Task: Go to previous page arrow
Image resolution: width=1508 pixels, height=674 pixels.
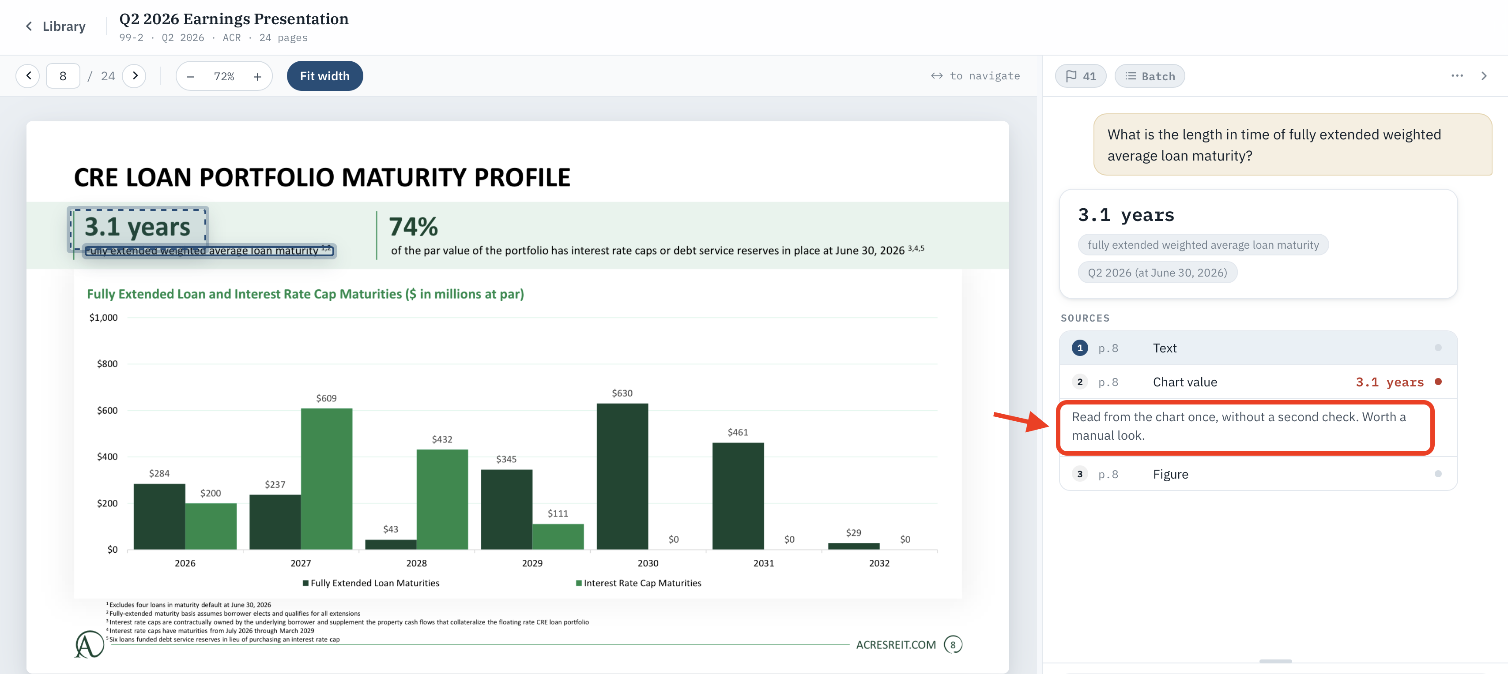Action: pyautogui.click(x=28, y=76)
